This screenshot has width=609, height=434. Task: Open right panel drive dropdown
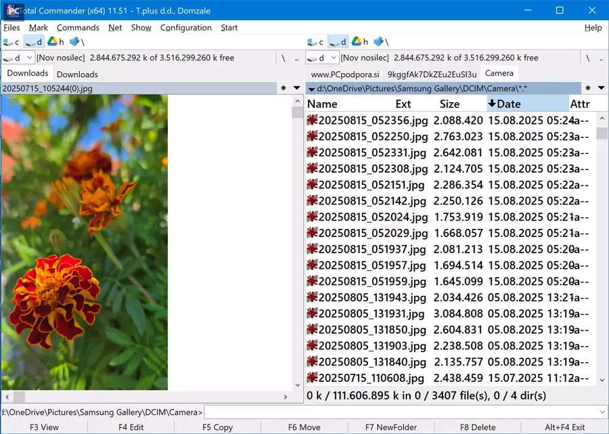[322, 58]
